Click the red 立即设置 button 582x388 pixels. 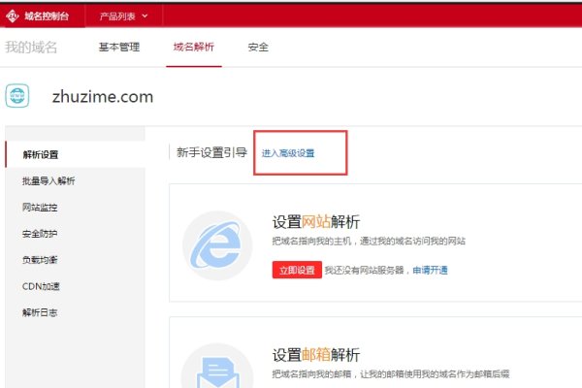click(297, 270)
